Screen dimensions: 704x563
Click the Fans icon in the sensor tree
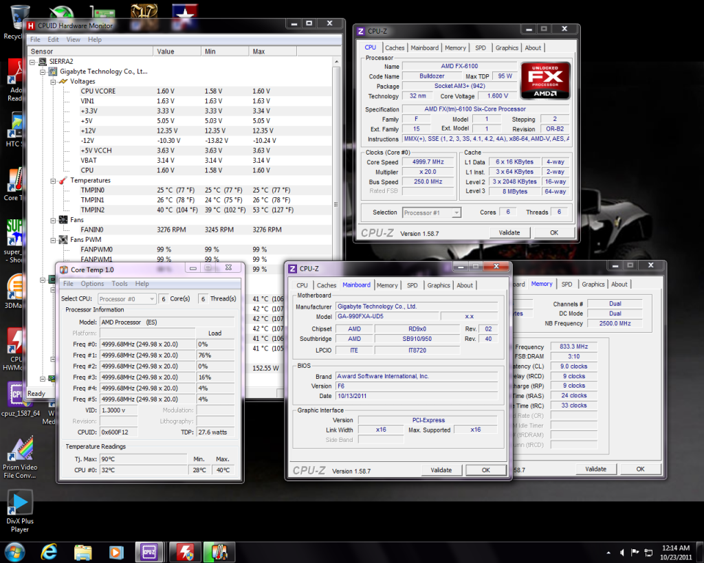(63, 220)
